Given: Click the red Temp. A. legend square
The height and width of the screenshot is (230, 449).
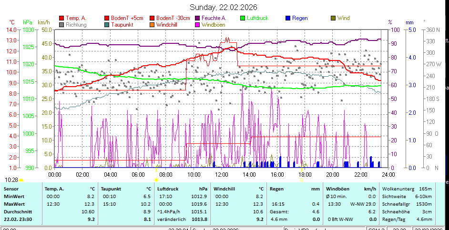Looking at the screenshot, I should [x=61, y=18].
